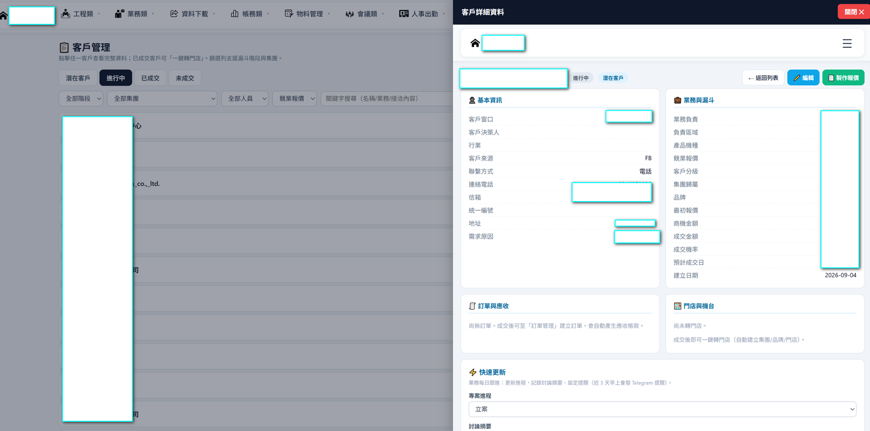Click the 會議類 icon
This screenshot has width=870, height=431.
(350, 14)
